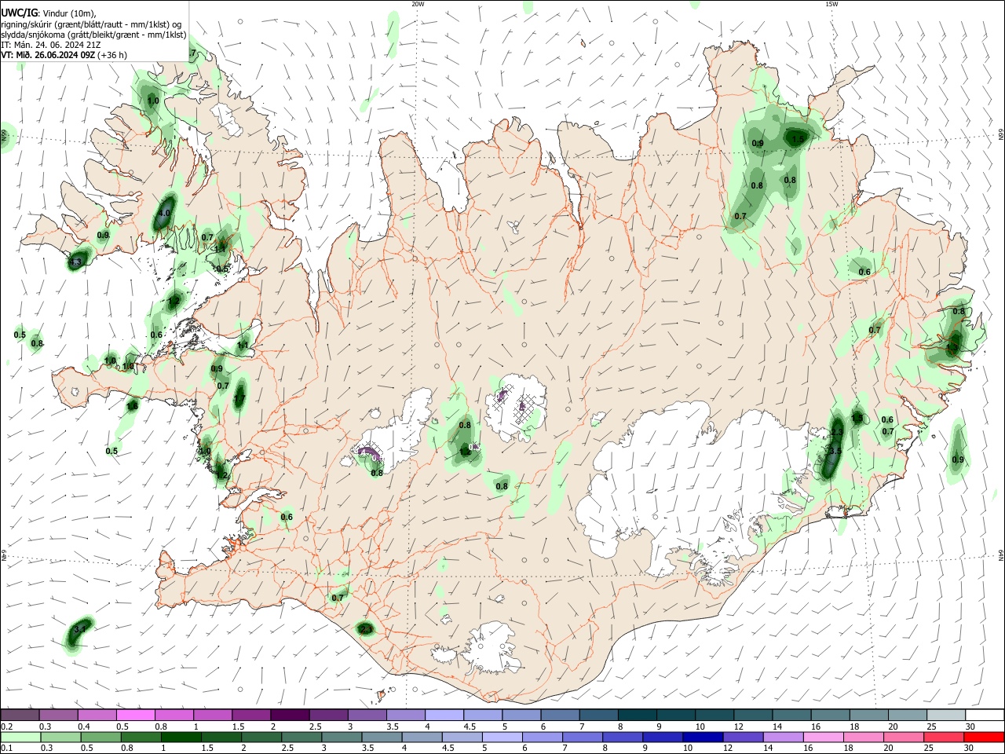The height and width of the screenshot is (754, 1005).
Task: Click the "0.4" label under upper legend
Action: [x=83, y=727]
